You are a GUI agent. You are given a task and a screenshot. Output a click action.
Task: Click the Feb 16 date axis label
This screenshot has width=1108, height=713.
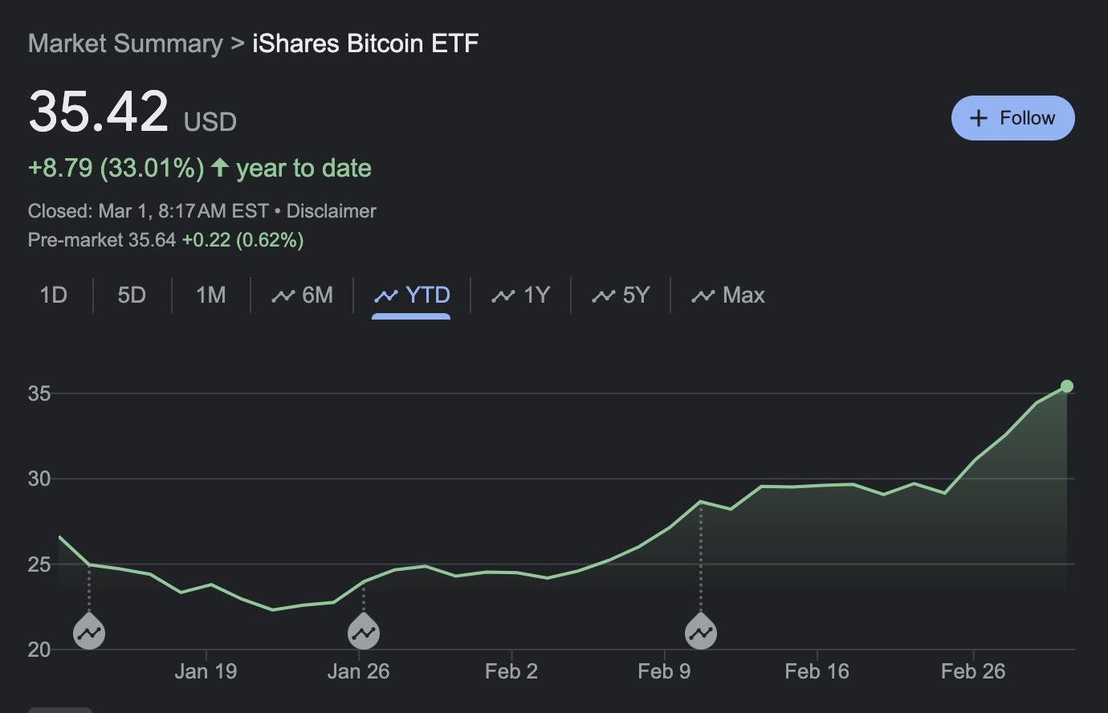tap(817, 671)
